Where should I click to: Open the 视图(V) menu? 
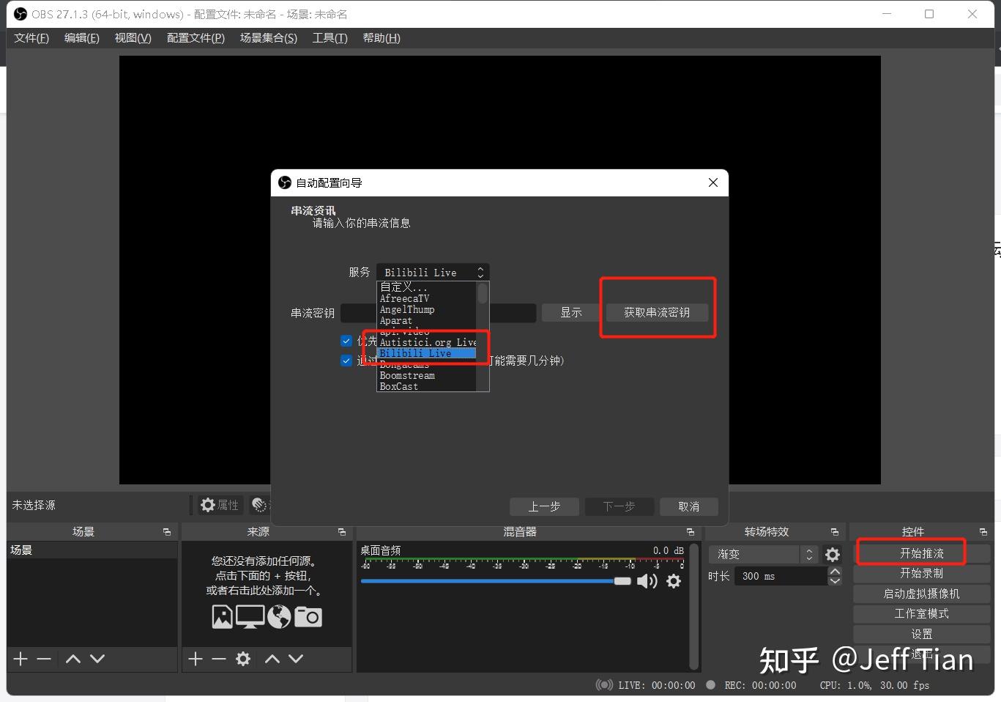click(133, 38)
